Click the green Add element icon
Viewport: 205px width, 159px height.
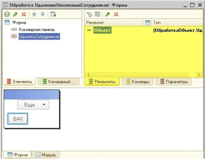(x=7, y=14)
